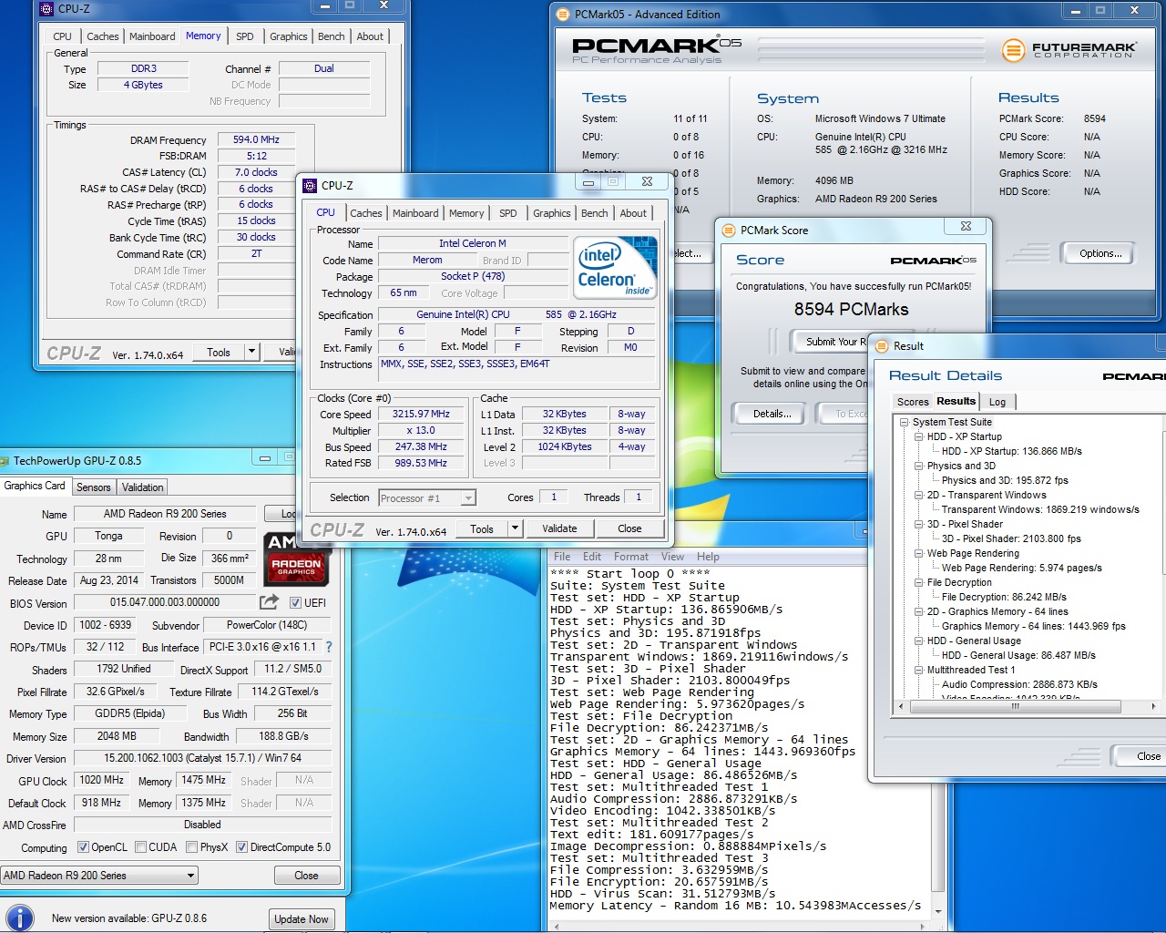
Task: Click the Close button in GPU-Z
Action: [x=307, y=876]
